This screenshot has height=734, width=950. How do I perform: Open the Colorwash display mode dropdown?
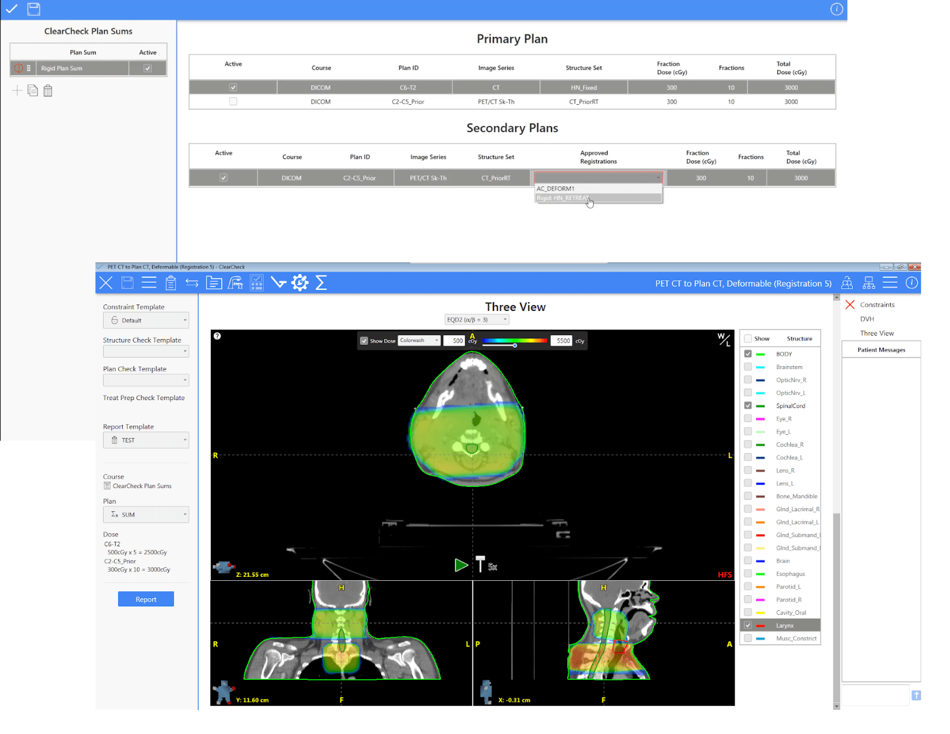click(419, 341)
